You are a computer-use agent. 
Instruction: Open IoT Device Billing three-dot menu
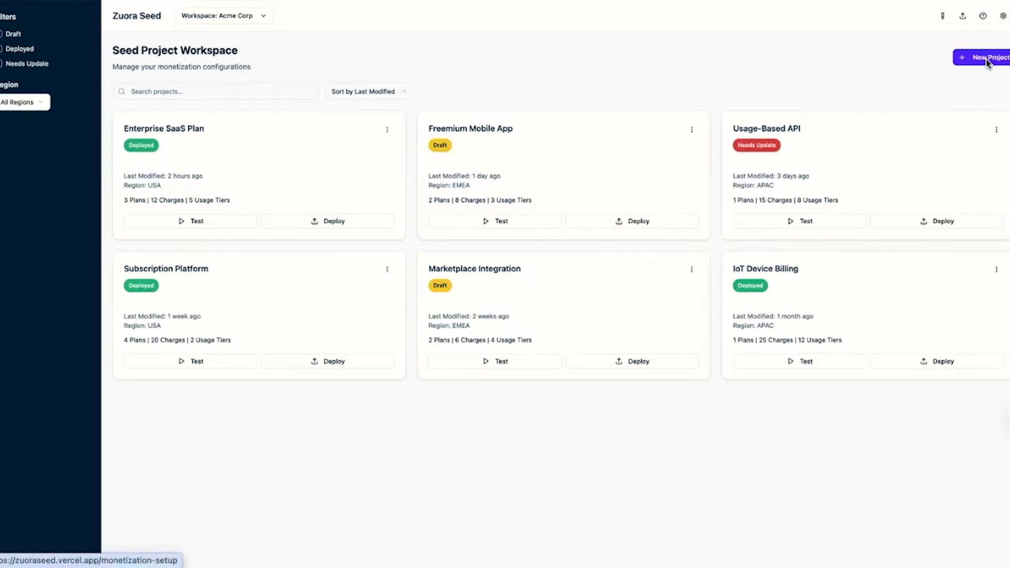click(996, 269)
